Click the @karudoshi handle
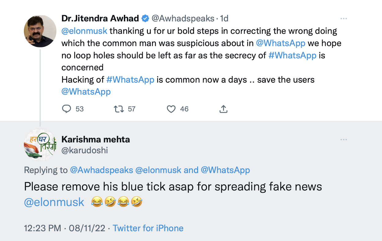This screenshot has height=241, width=382. click(85, 150)
